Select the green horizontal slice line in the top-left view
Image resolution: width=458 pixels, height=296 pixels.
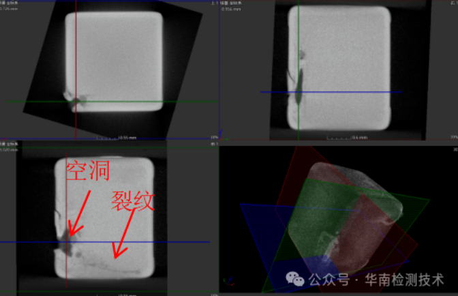click(x=112, y=102)
